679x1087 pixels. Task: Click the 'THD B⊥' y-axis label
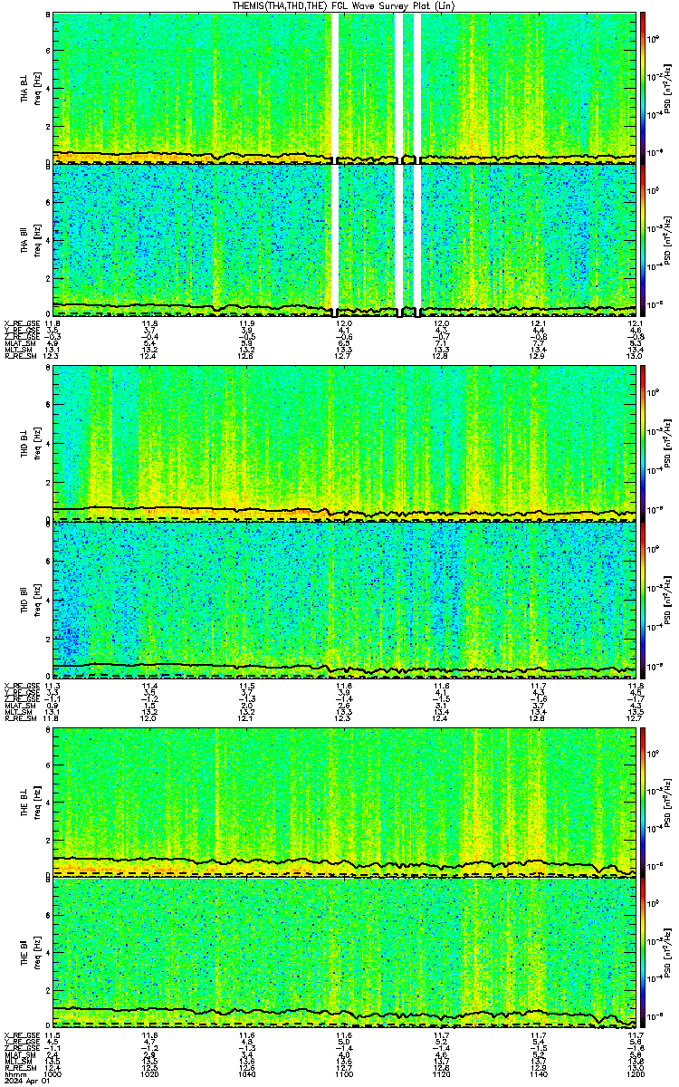click(x=25, y=444)
